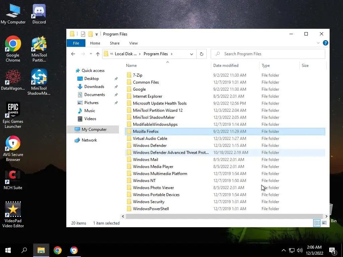Open the View ribbon tab
This screenshot has width=343, height=257.
tap(133, 43)
